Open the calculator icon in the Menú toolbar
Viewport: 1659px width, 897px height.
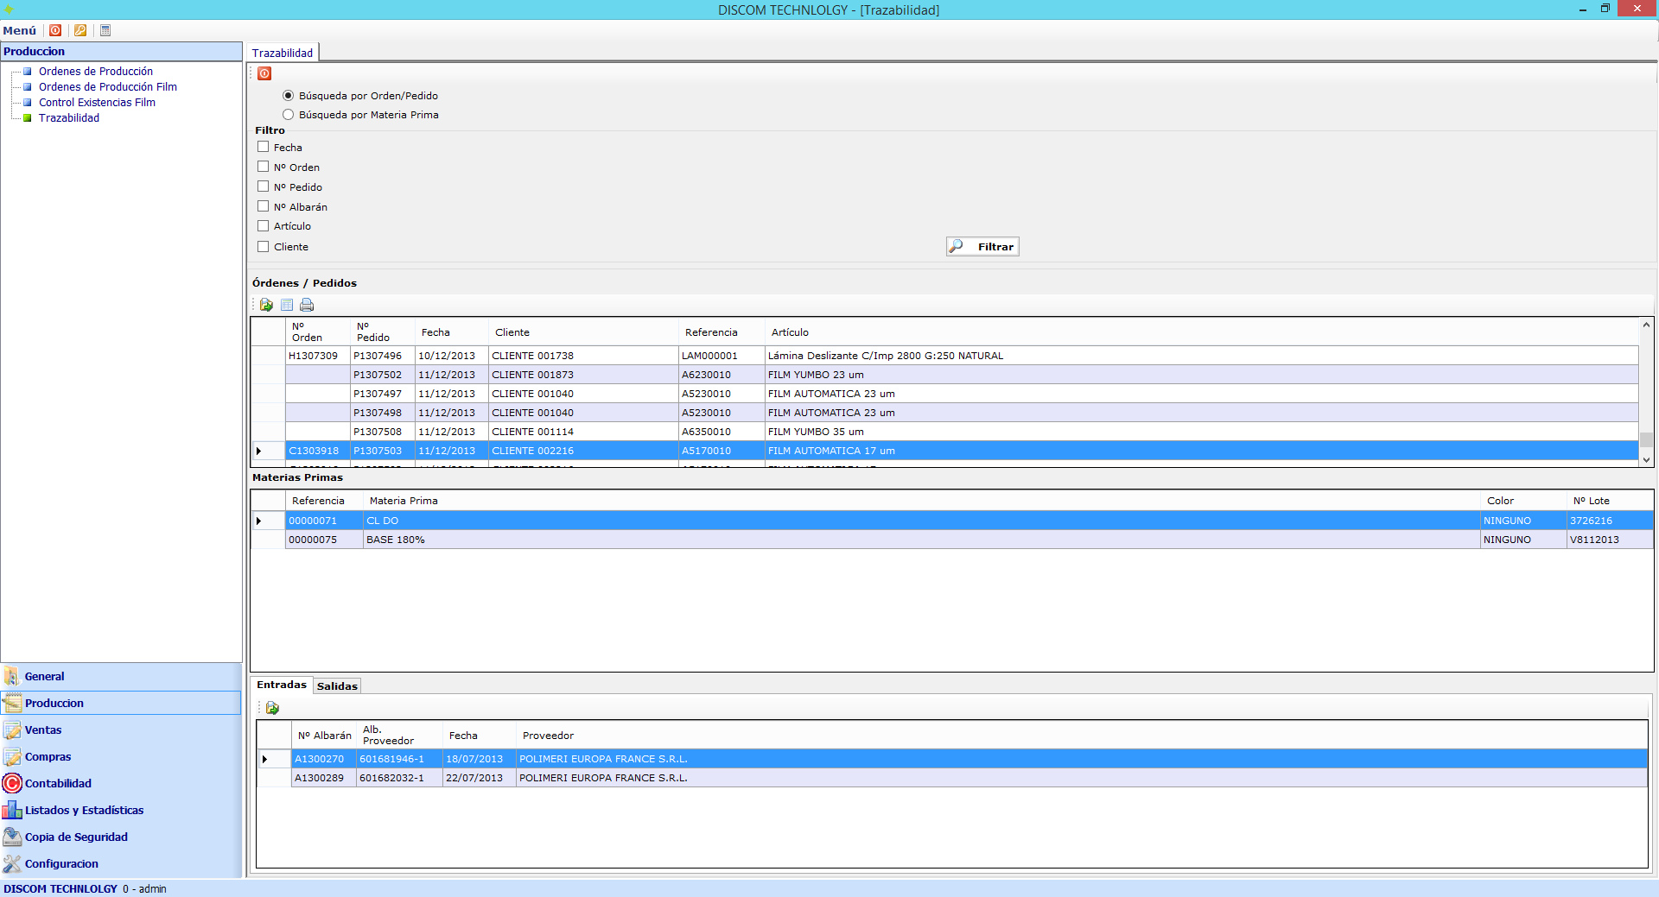click(x=105, y=30)
